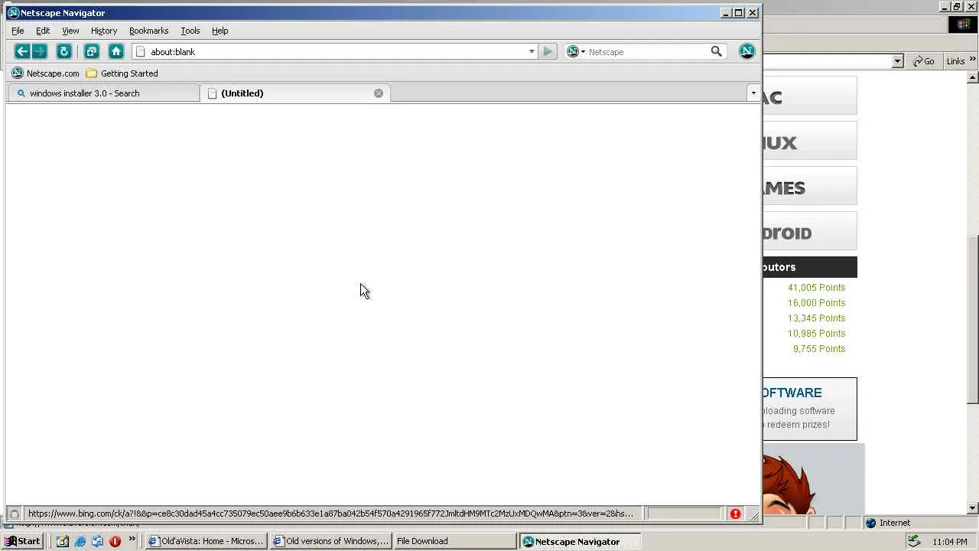Click the Netscape.com bookmark
Screen dimensions: 979x551
(46, 73)
